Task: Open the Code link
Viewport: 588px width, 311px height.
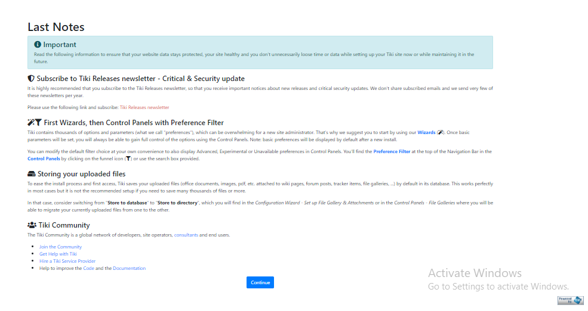Action: click(x=88, y=268)
